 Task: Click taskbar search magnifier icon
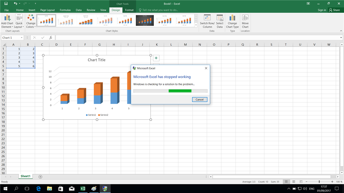coord(16,189)
